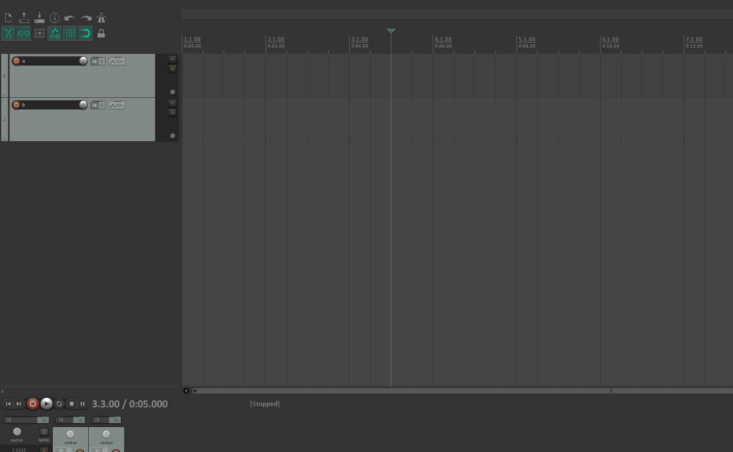Image resolution: width=733 pixels, height=452 pixels.
Task: Open input dropdown on mixer track b
Action: 100,450
